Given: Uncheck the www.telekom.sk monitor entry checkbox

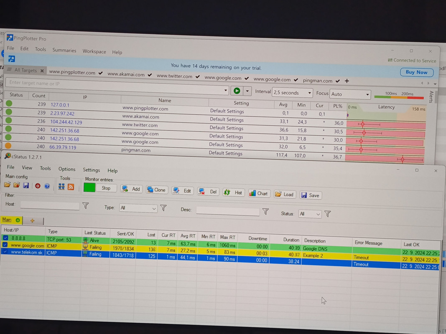Looking at the screenshot, I should point(5,251).
